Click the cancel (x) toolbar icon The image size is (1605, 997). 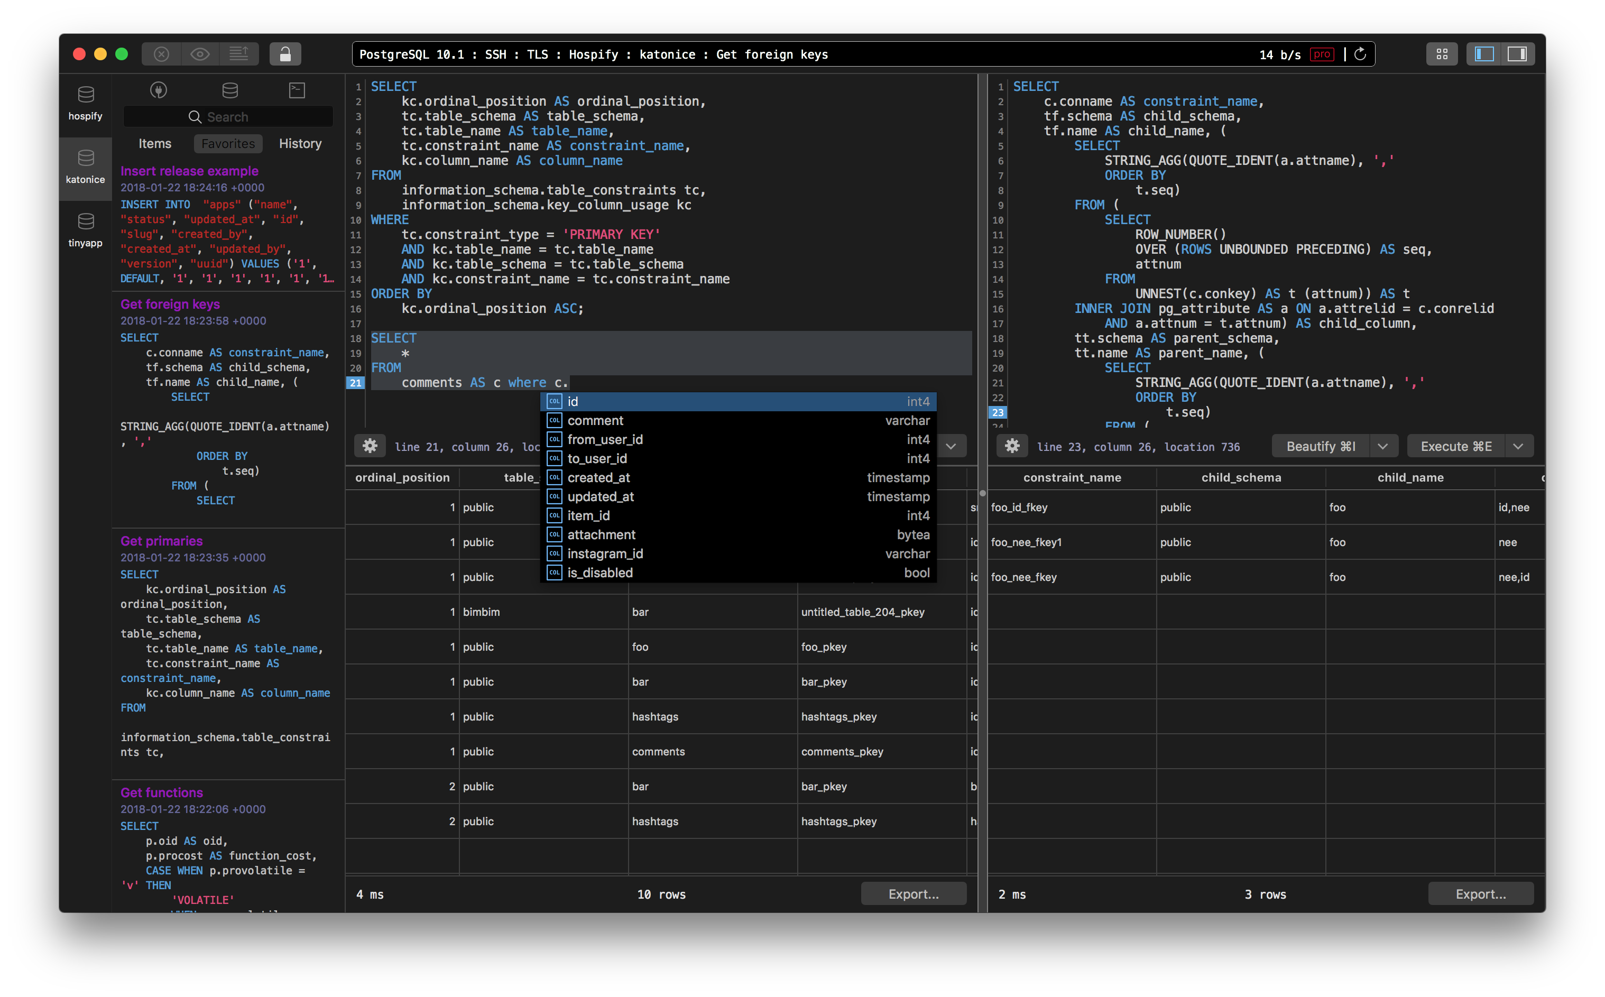click(x=162, y=54)
